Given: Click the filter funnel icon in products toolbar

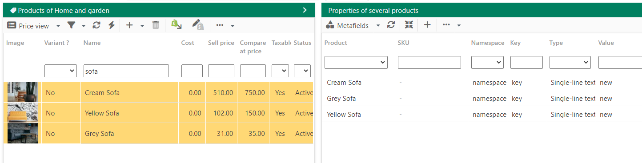Looking at the screenshot, I should click(71, 26).
